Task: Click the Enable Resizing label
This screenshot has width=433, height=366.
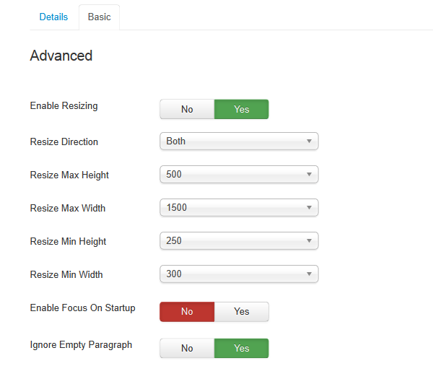Action: pyautogui.click(x=64, y=106)
